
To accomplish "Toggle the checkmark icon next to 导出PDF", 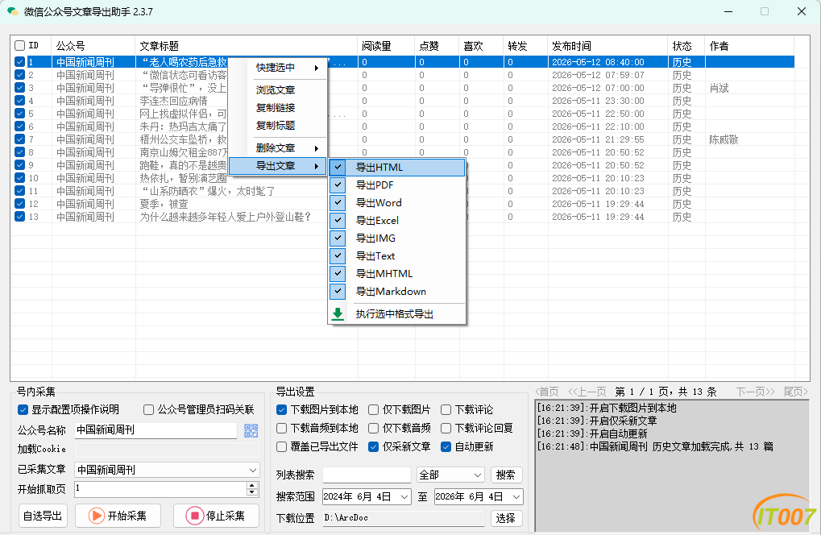I will click(338, 185).
